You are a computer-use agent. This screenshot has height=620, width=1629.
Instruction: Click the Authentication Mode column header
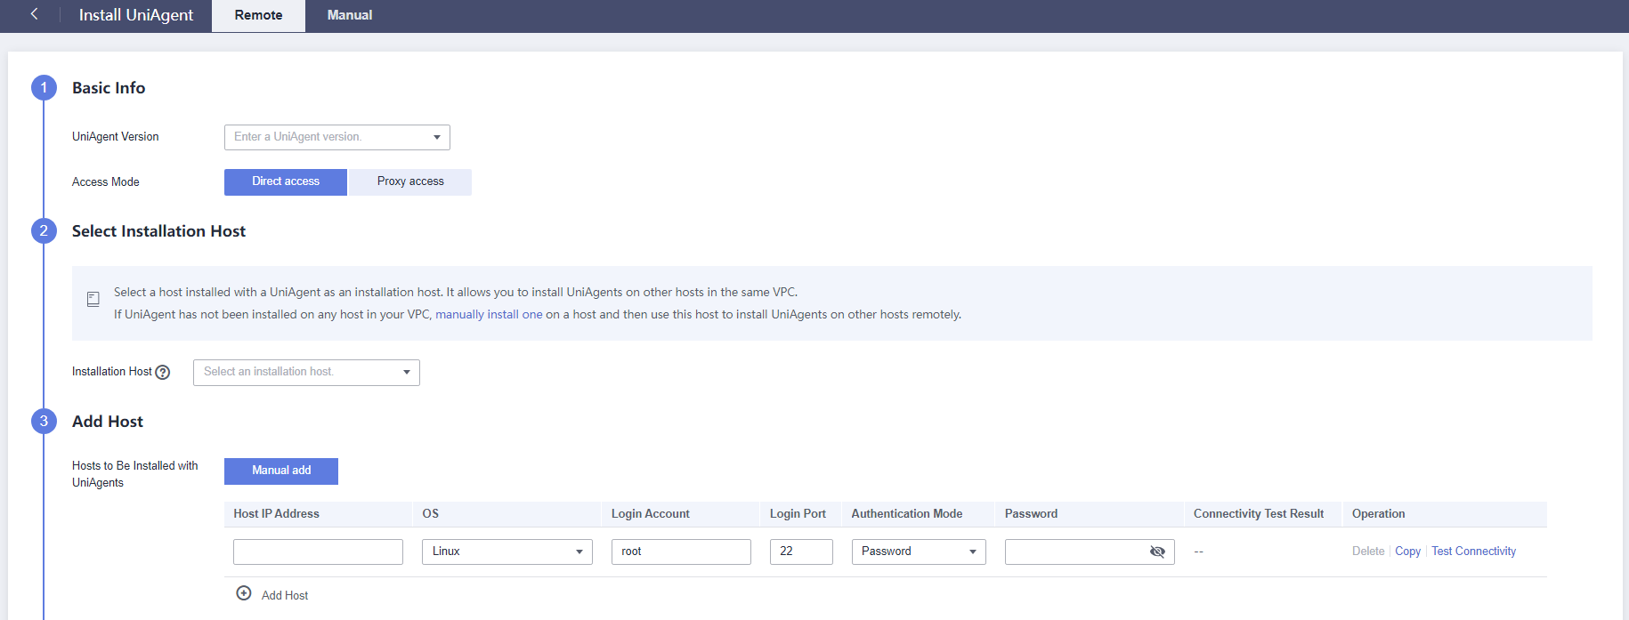click(x=906, y=514)
